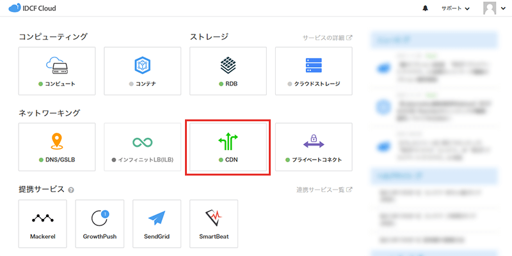
Task: Open the GrowthPush partner service
Action: 100,223
